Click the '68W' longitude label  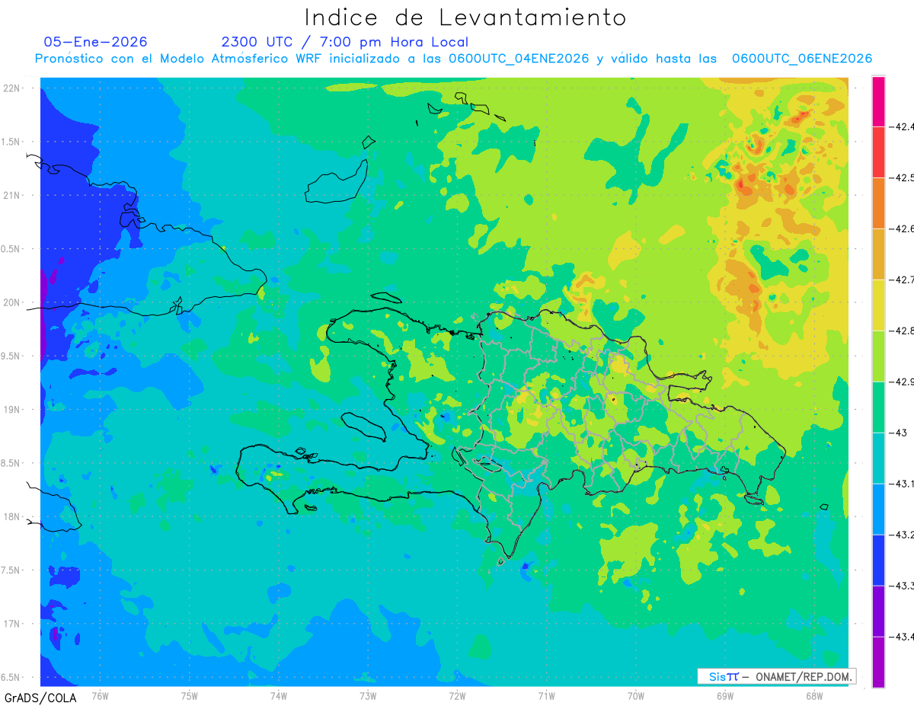point(814,695)
